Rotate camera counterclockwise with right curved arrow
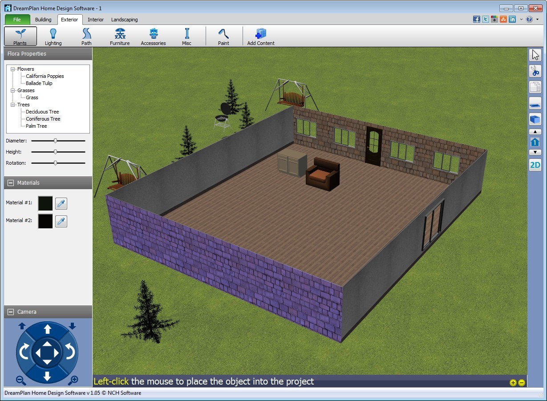Viewport: 547px width, 401px height. click(70, 352)
